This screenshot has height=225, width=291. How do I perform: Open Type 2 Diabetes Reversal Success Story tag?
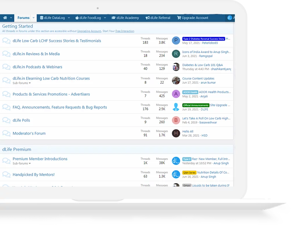tap(204, 39)
